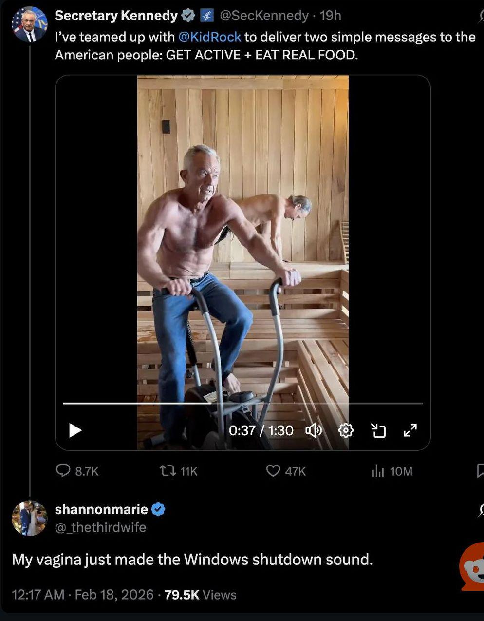Click shannonmarie's blue verified badge
Image resolution: width=484 pixels, height=621 pixels.
[x=158, y=509]
